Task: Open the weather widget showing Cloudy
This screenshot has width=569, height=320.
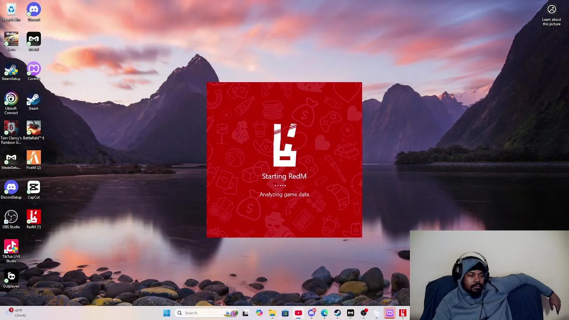Action: [x=16, y=312]
